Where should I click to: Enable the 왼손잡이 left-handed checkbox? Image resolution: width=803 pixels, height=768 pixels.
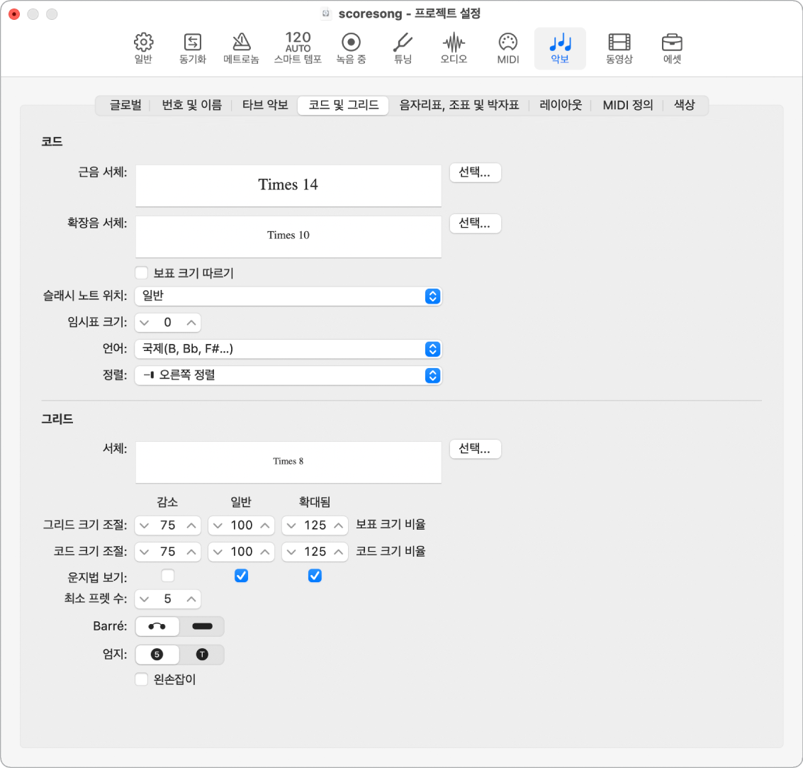click(141, 679)
